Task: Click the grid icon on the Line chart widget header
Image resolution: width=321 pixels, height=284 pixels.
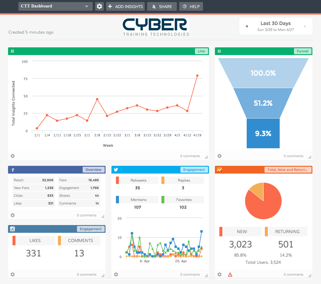Action: tap(12, 51)
